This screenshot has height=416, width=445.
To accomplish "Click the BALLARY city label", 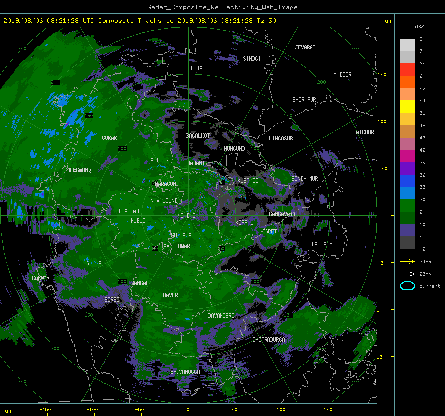I will tap(322, 244).
